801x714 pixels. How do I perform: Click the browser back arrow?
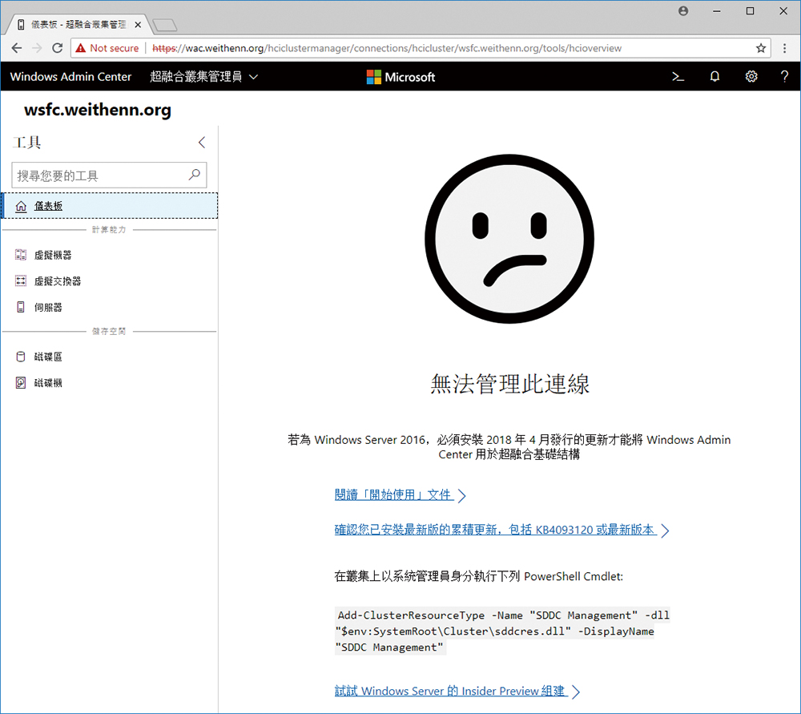(x=17, y=48)
